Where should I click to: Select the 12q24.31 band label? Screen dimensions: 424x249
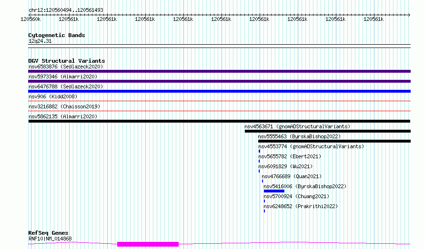(x=40, y=41)
